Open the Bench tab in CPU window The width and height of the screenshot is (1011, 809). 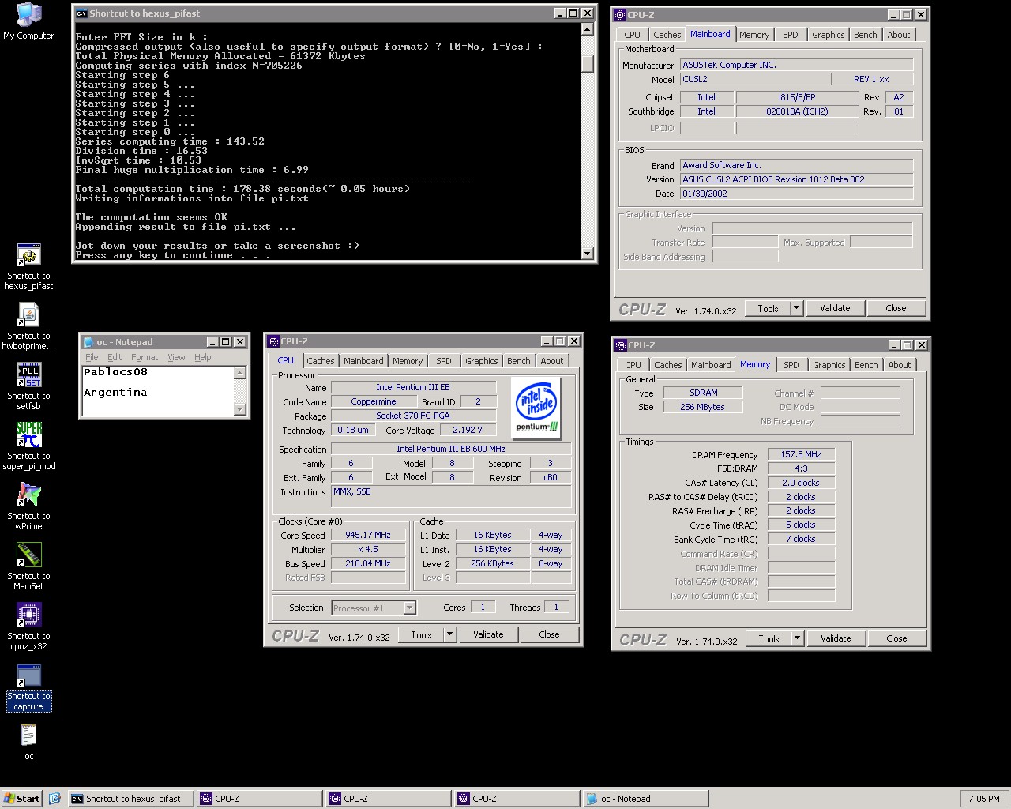point(519,361)
